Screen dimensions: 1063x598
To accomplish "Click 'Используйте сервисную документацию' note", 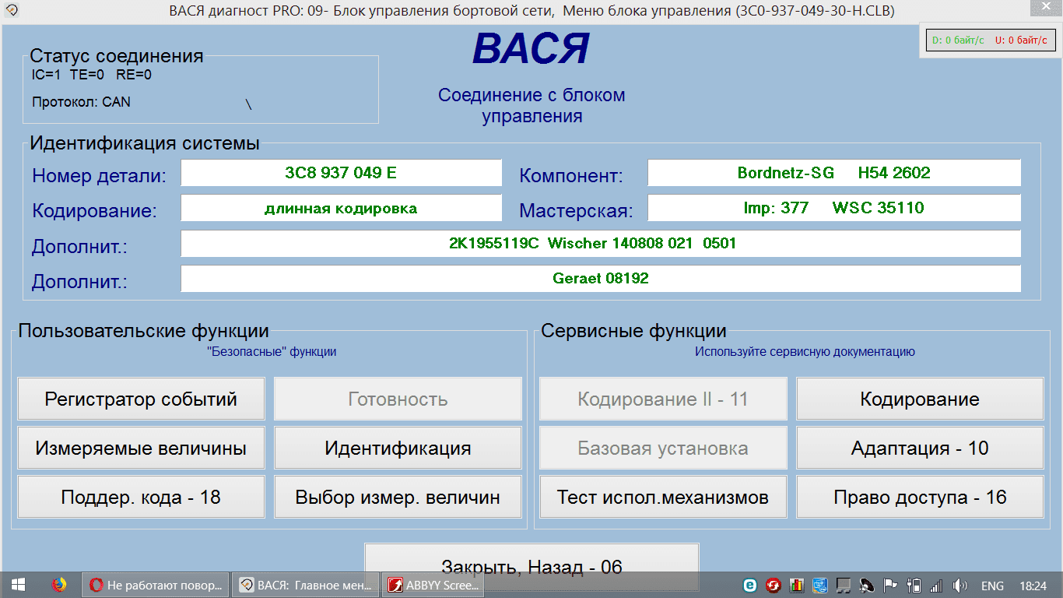I will (x=805, y=352).
